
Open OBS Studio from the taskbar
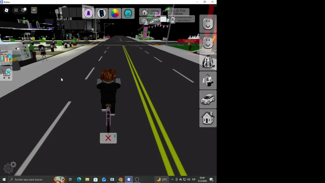click(137, 179)
